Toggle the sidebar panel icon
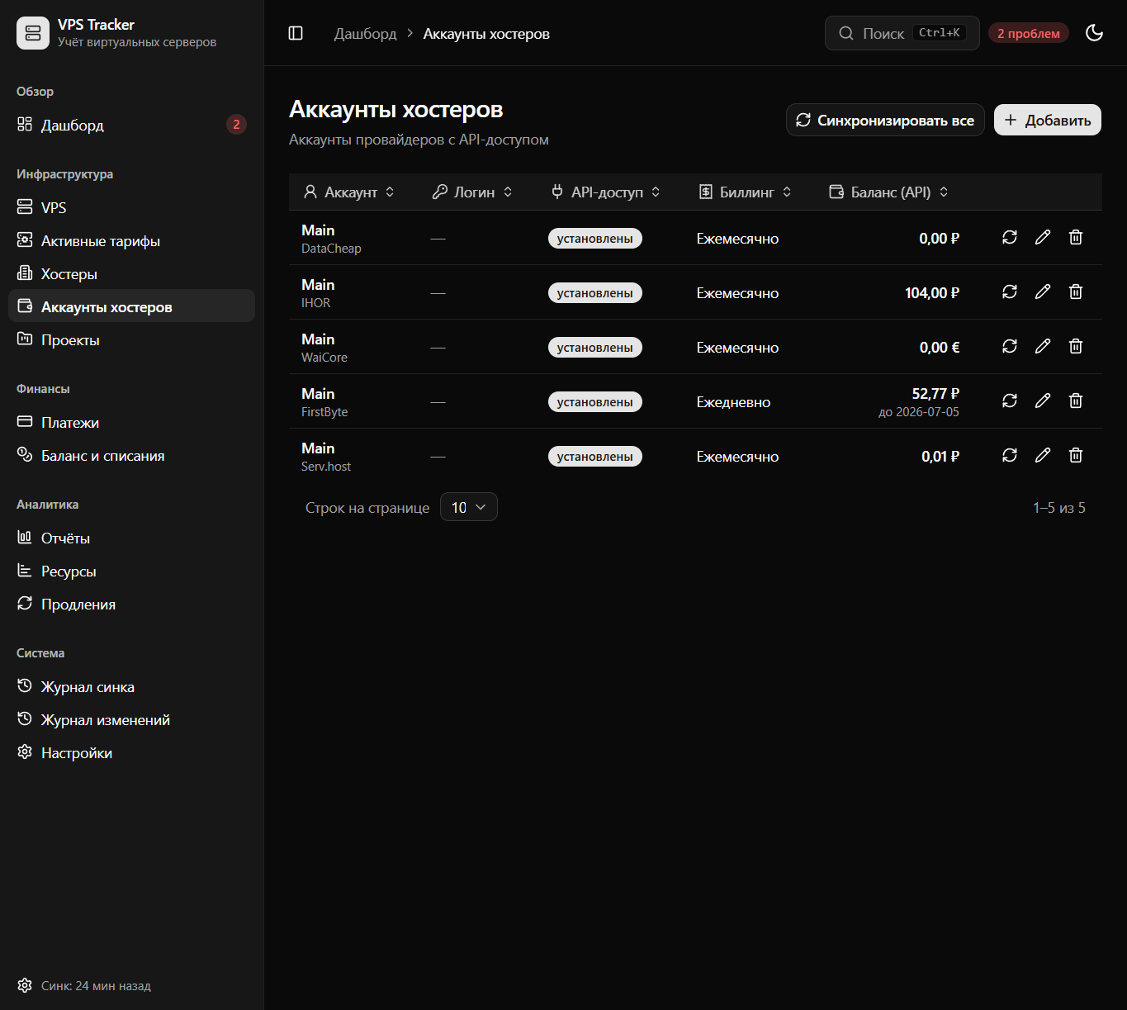This screenshot has height=1010, width=1127. (296, 33)
